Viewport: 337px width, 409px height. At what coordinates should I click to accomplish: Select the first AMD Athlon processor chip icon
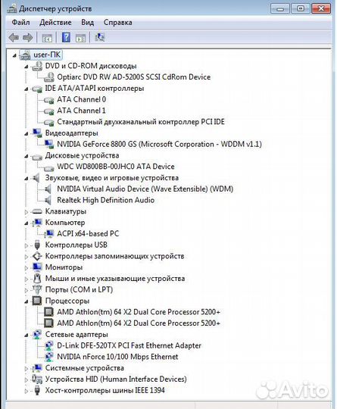pyautogui.click(x=48, y=312)
